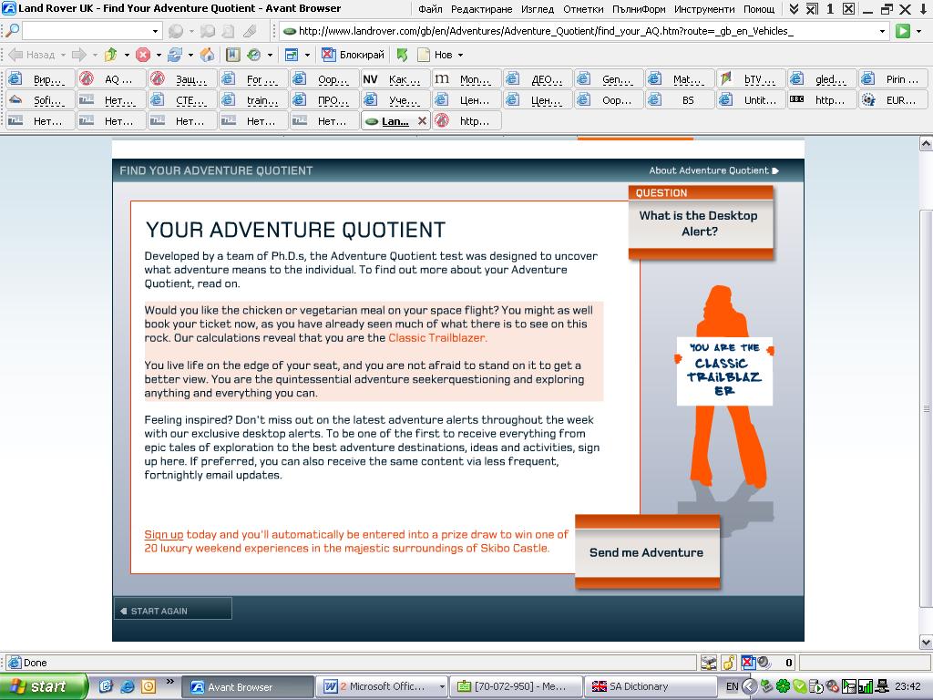Click the History clock icon
The height and width of the screenshot is (700, 933).
(254, 55)
